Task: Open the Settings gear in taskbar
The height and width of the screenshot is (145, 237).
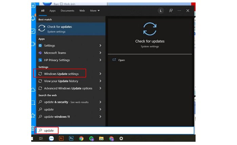Action: tap(121, 138)
